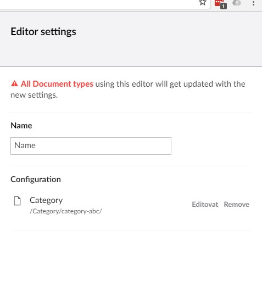262x305 pixels.
Task: Click the Editovat link for Category
Action: pyautogui.click(x=205, y=205)
